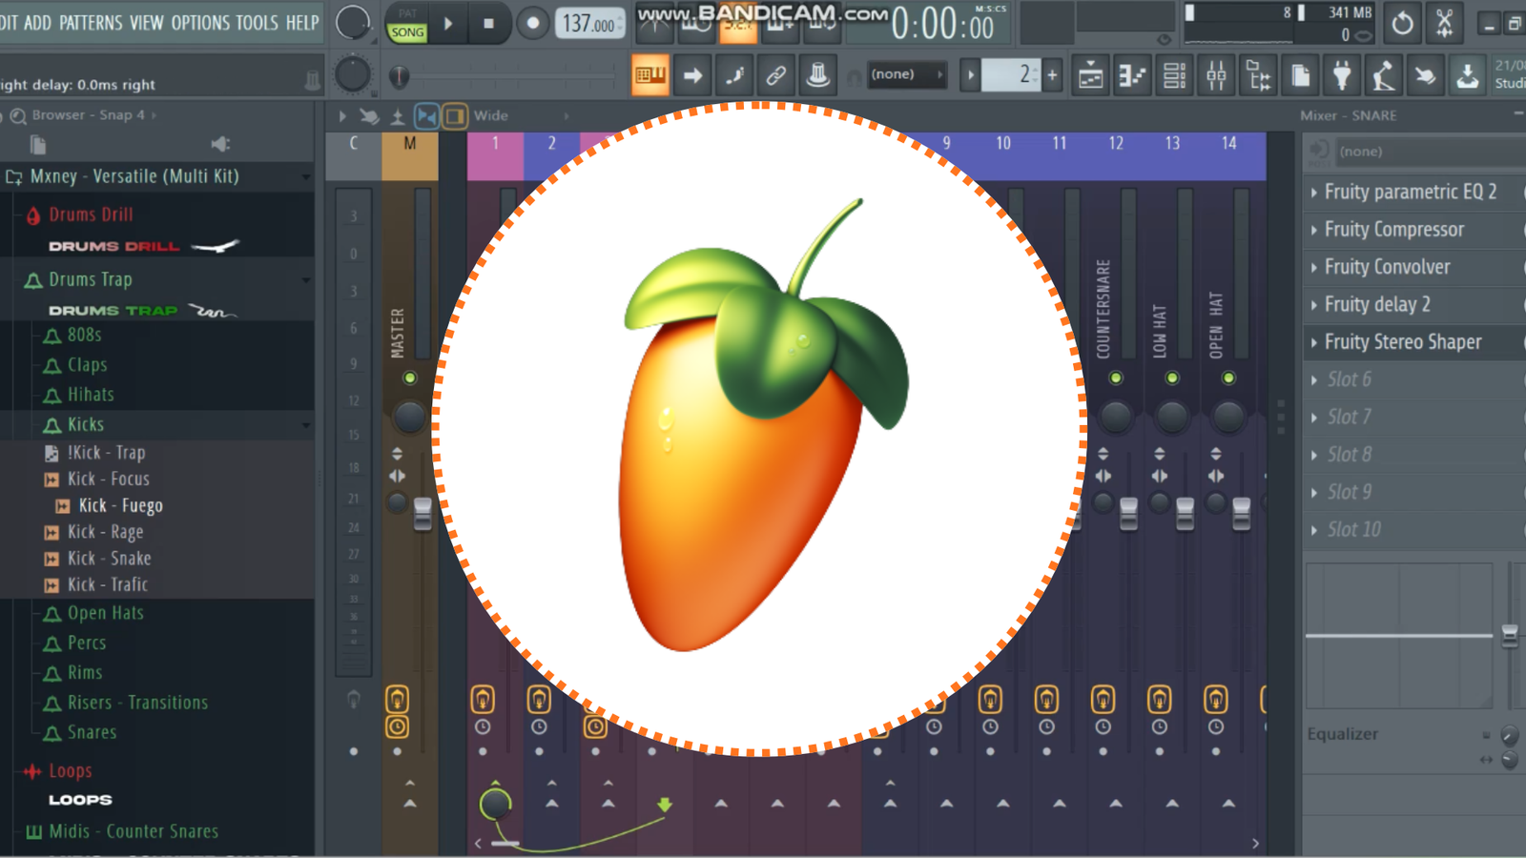Open the step sequencer grid icon
Image resolution: width=1526 pixels, height=858 pixels.
point(1174,74)
